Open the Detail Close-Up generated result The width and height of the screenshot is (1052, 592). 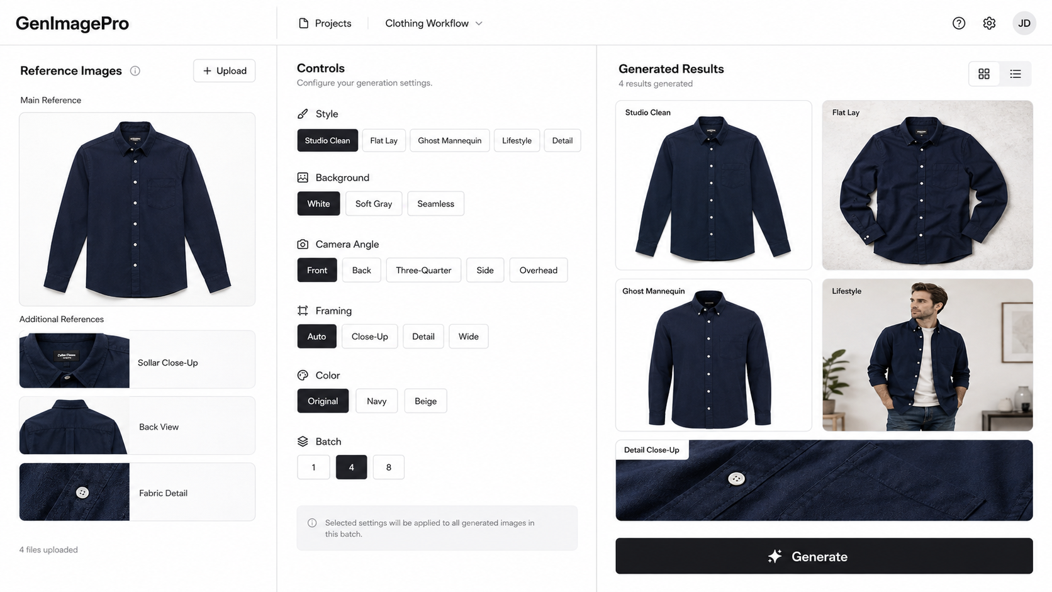pos(824,481)
